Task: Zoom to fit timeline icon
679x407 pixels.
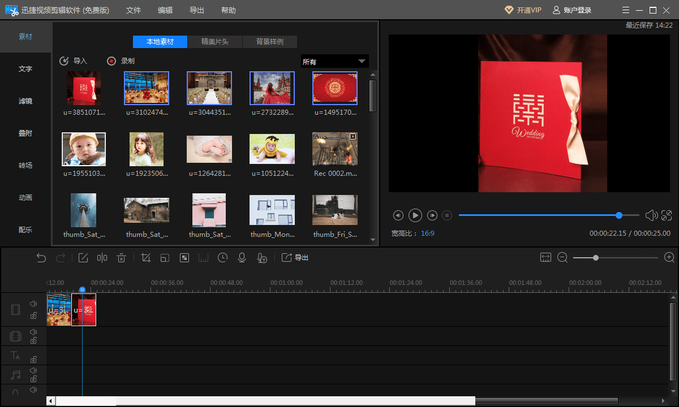Action: click(x=545, y=257)
